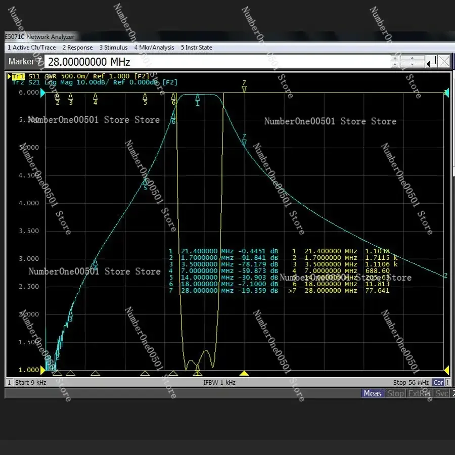Click the channel number 1 box beside Start
The image size is (455, 455).
pos(9,383)
